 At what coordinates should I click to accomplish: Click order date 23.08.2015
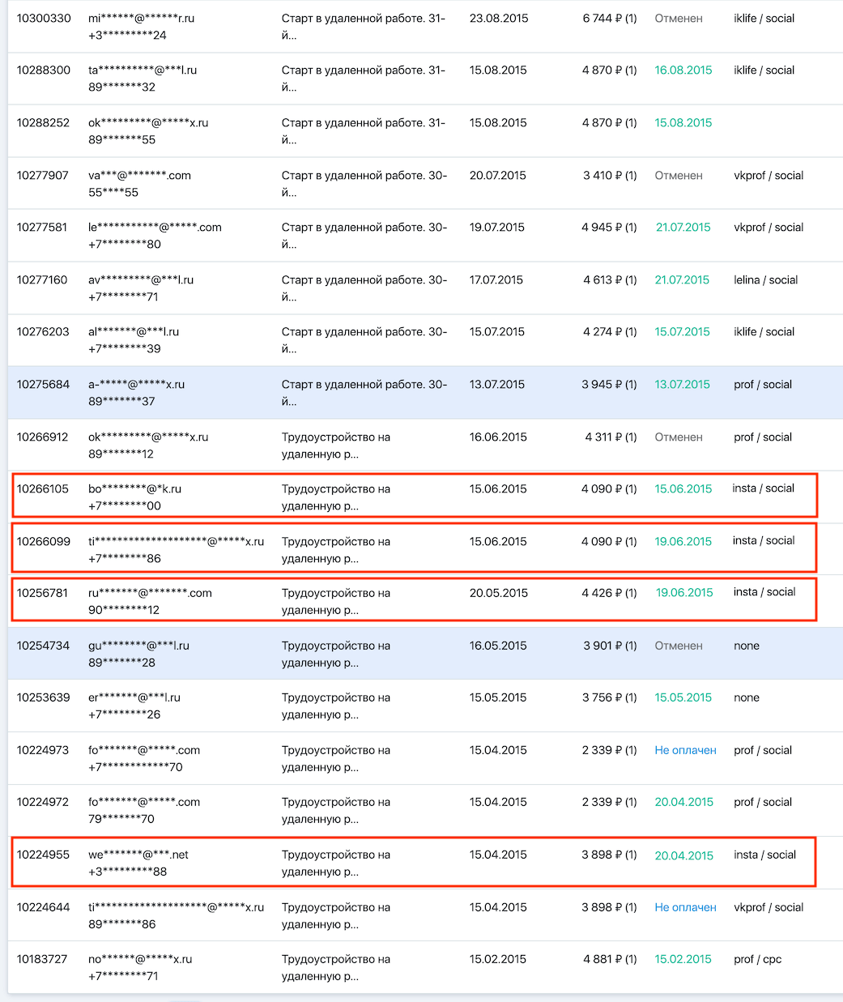click(x=499, y=18)
